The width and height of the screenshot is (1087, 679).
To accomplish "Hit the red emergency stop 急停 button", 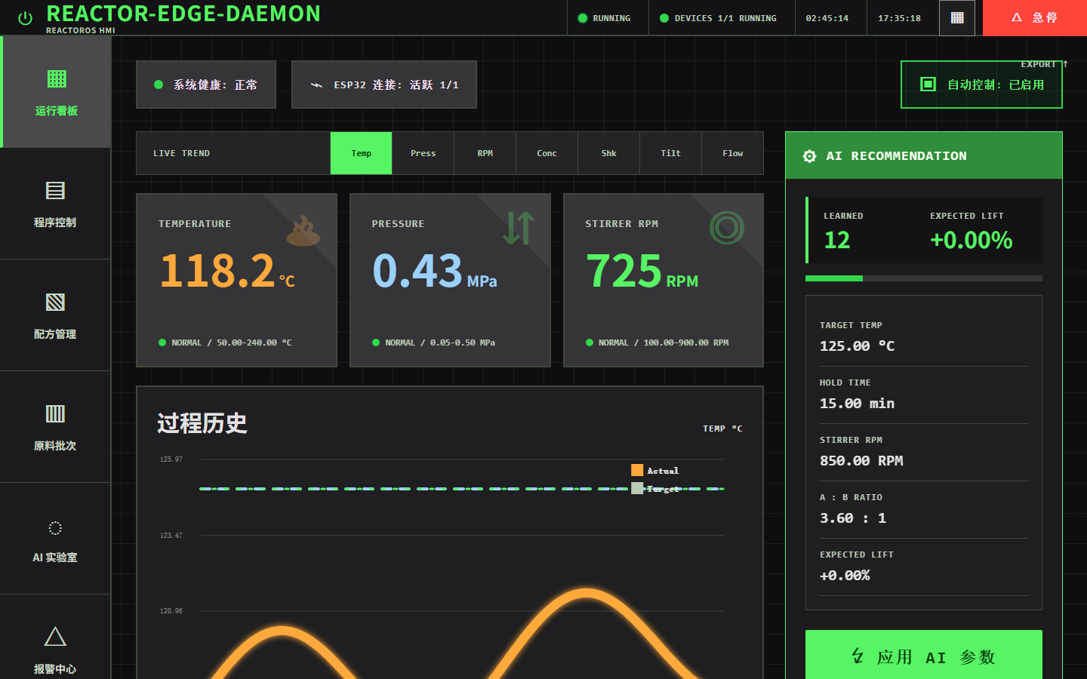I will point(1035,18).
